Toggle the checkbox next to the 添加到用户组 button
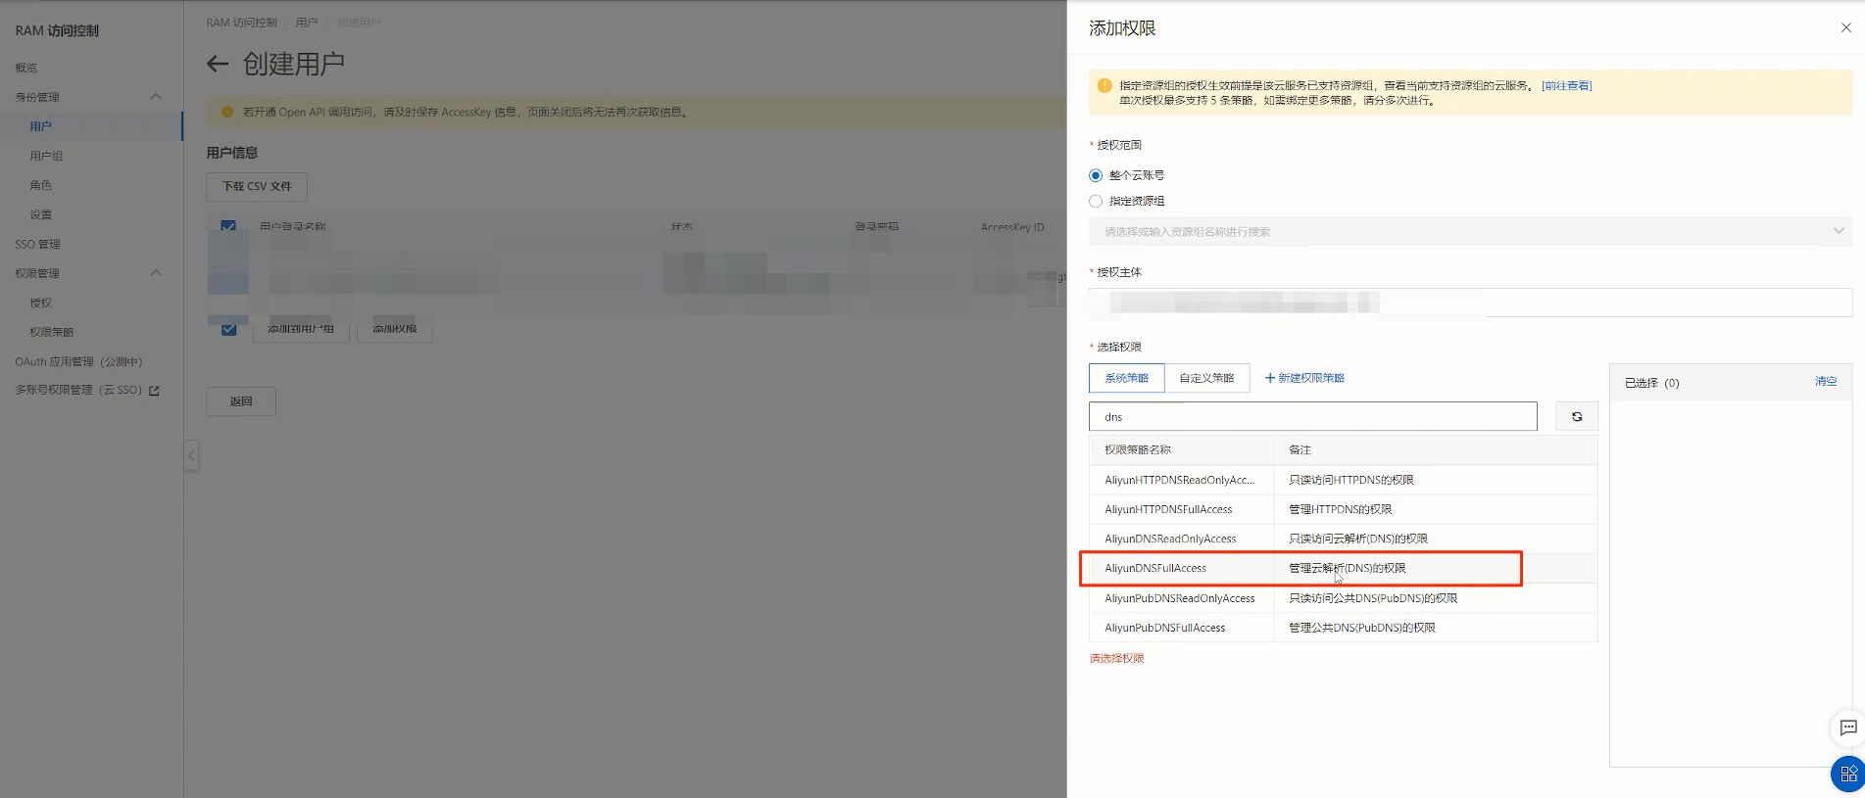Image resolution: width=1865 pixels, height=798 pixels. click(228, 330)
